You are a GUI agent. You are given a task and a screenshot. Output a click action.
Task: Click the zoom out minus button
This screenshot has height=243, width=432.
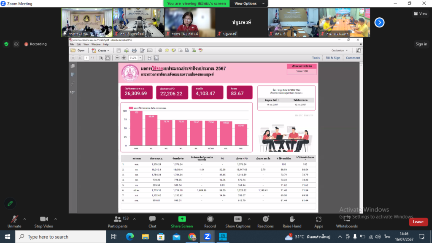pos(117,58)
